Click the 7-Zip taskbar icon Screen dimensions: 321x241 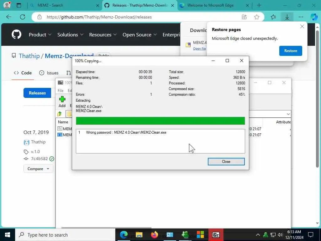(x=216, y=235)
